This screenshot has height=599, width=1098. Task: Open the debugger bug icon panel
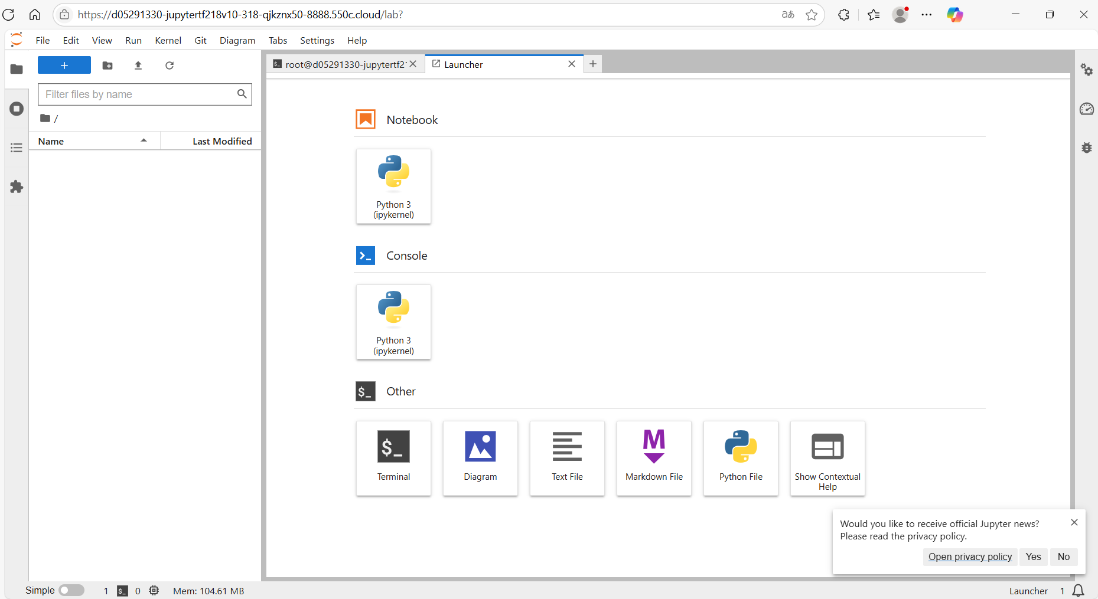coord(1087,148)
